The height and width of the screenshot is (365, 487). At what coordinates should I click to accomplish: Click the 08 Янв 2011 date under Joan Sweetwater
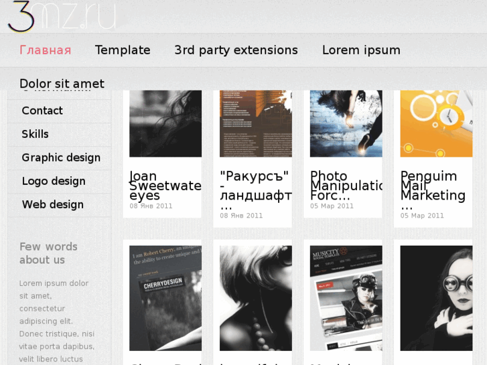(x=151, y=206)
